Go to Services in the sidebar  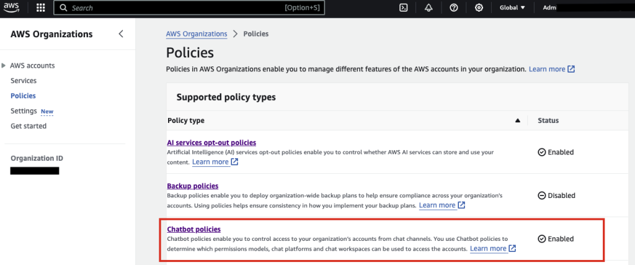(24, 81)
